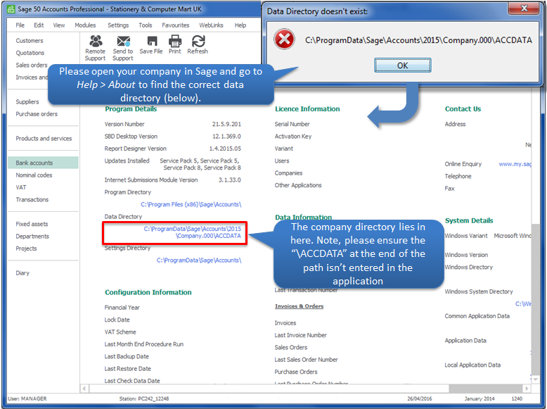The width and height of the screenshot is (547, 409).
Task: Open the Tools menu
Action: (146, 25)
